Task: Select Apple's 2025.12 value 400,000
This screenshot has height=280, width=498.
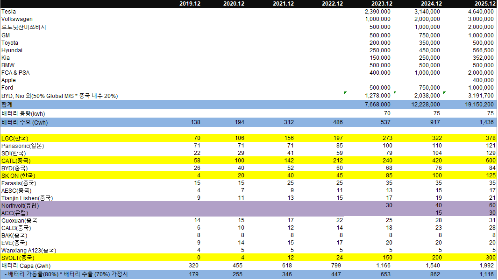Action: click(483, 81)
